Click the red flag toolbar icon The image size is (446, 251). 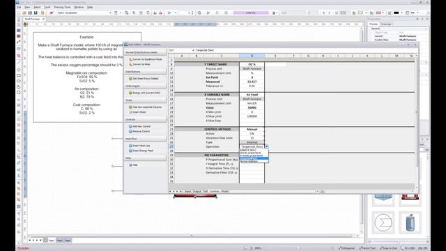(52, 13)
